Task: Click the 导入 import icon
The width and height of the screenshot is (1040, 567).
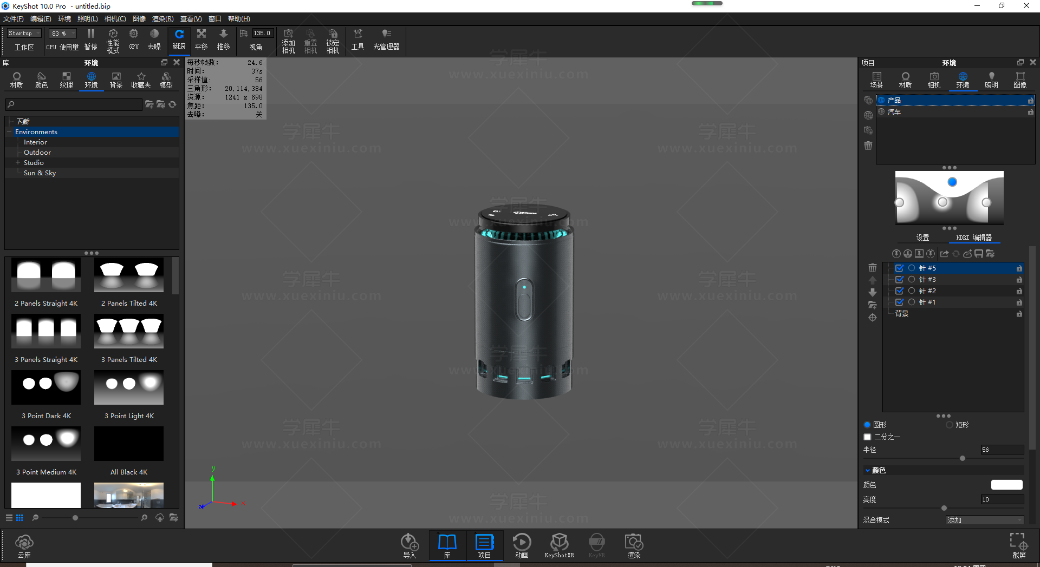Action: click(409, 546)
